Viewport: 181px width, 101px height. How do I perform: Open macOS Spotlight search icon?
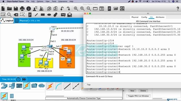[169, 1]
